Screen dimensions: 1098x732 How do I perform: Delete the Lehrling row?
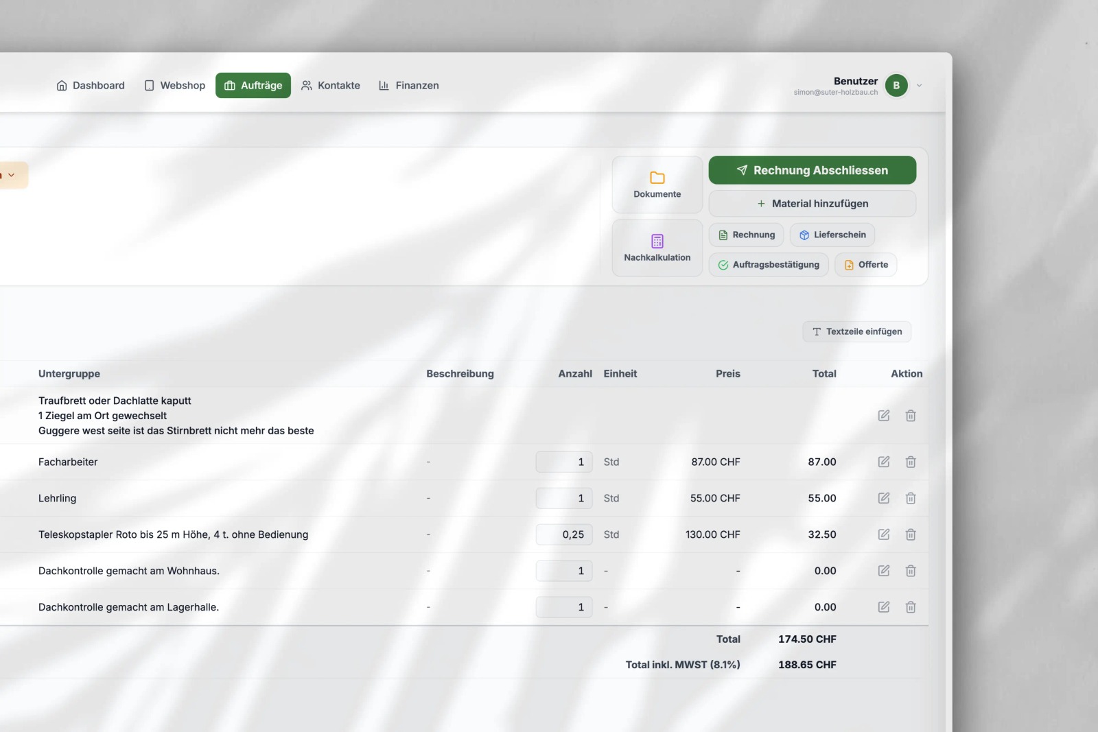click(x=911, y=499)
